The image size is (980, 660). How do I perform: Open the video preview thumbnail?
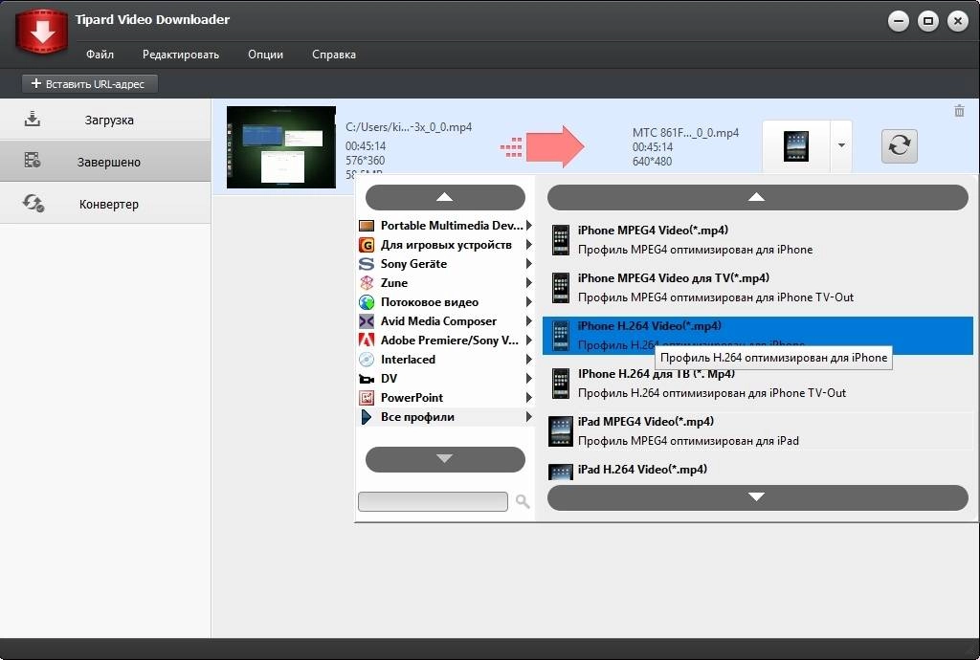coord(280,146)
